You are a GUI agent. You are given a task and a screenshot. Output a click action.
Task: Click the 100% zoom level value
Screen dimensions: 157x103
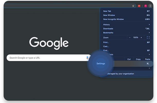[136, 37]
